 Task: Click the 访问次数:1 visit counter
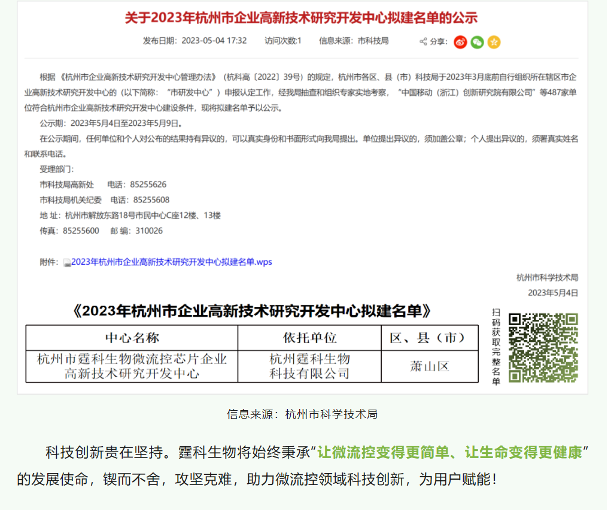(282, 41)
